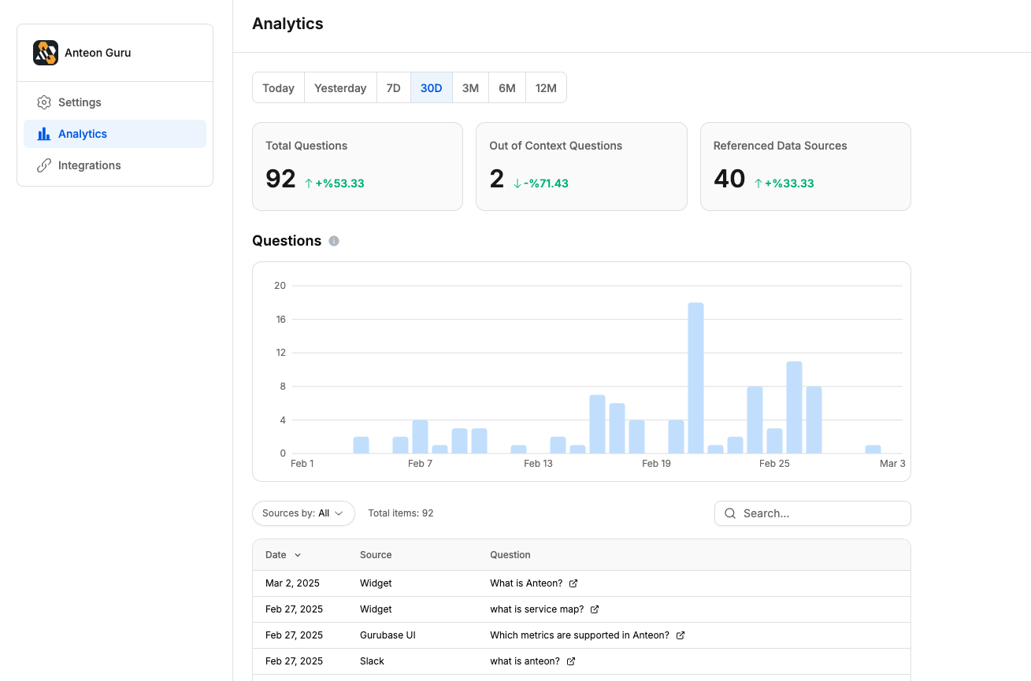Click the '+%33.33' change value
1031x681 pixels.
(x=789, y=183)
